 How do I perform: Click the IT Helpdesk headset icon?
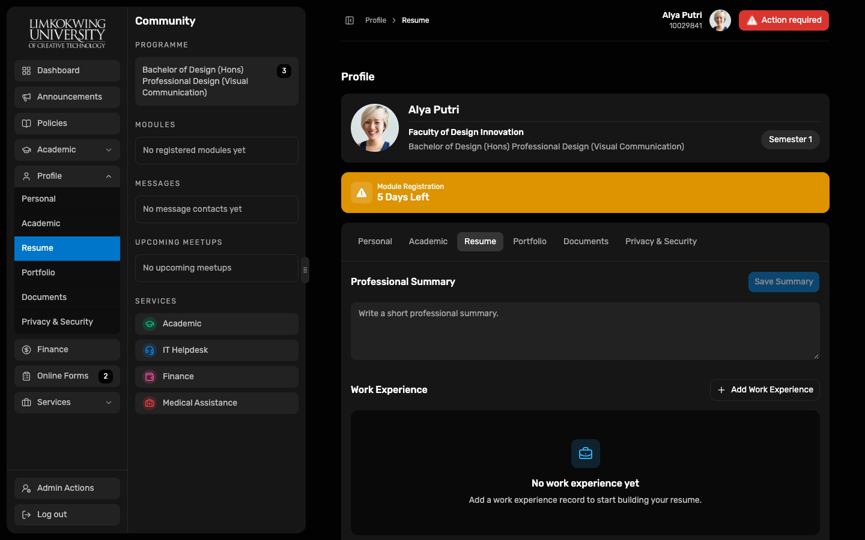pos(150,350)
